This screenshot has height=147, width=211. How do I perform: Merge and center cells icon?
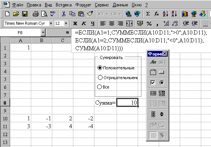point(129,24)
